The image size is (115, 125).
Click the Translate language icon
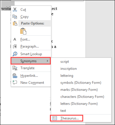pos(15,68)
